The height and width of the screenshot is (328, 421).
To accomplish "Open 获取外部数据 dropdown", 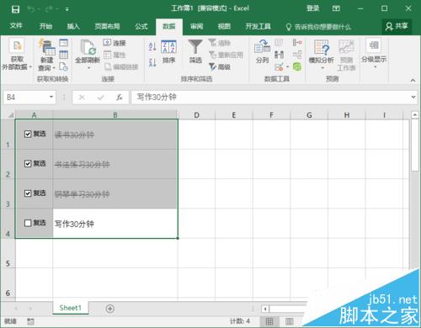I will coord(17,55).
